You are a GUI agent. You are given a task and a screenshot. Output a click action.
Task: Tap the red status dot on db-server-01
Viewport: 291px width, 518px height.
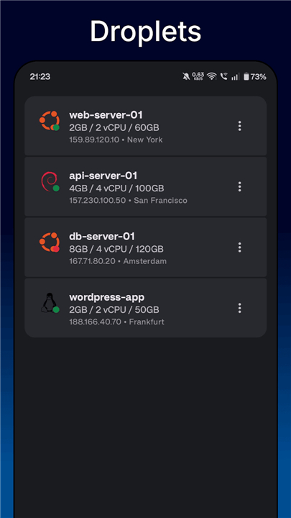pyautogui.click(x=56, y=249)
